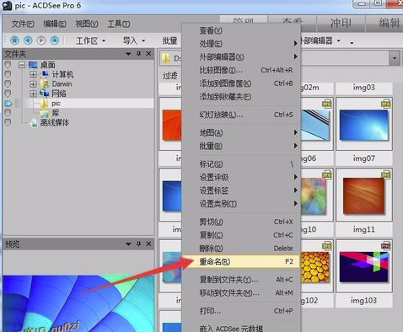This screenshot has height=332, width=403.
Task: Choose 删除(D) in the context menu
Action: point(241,249)
